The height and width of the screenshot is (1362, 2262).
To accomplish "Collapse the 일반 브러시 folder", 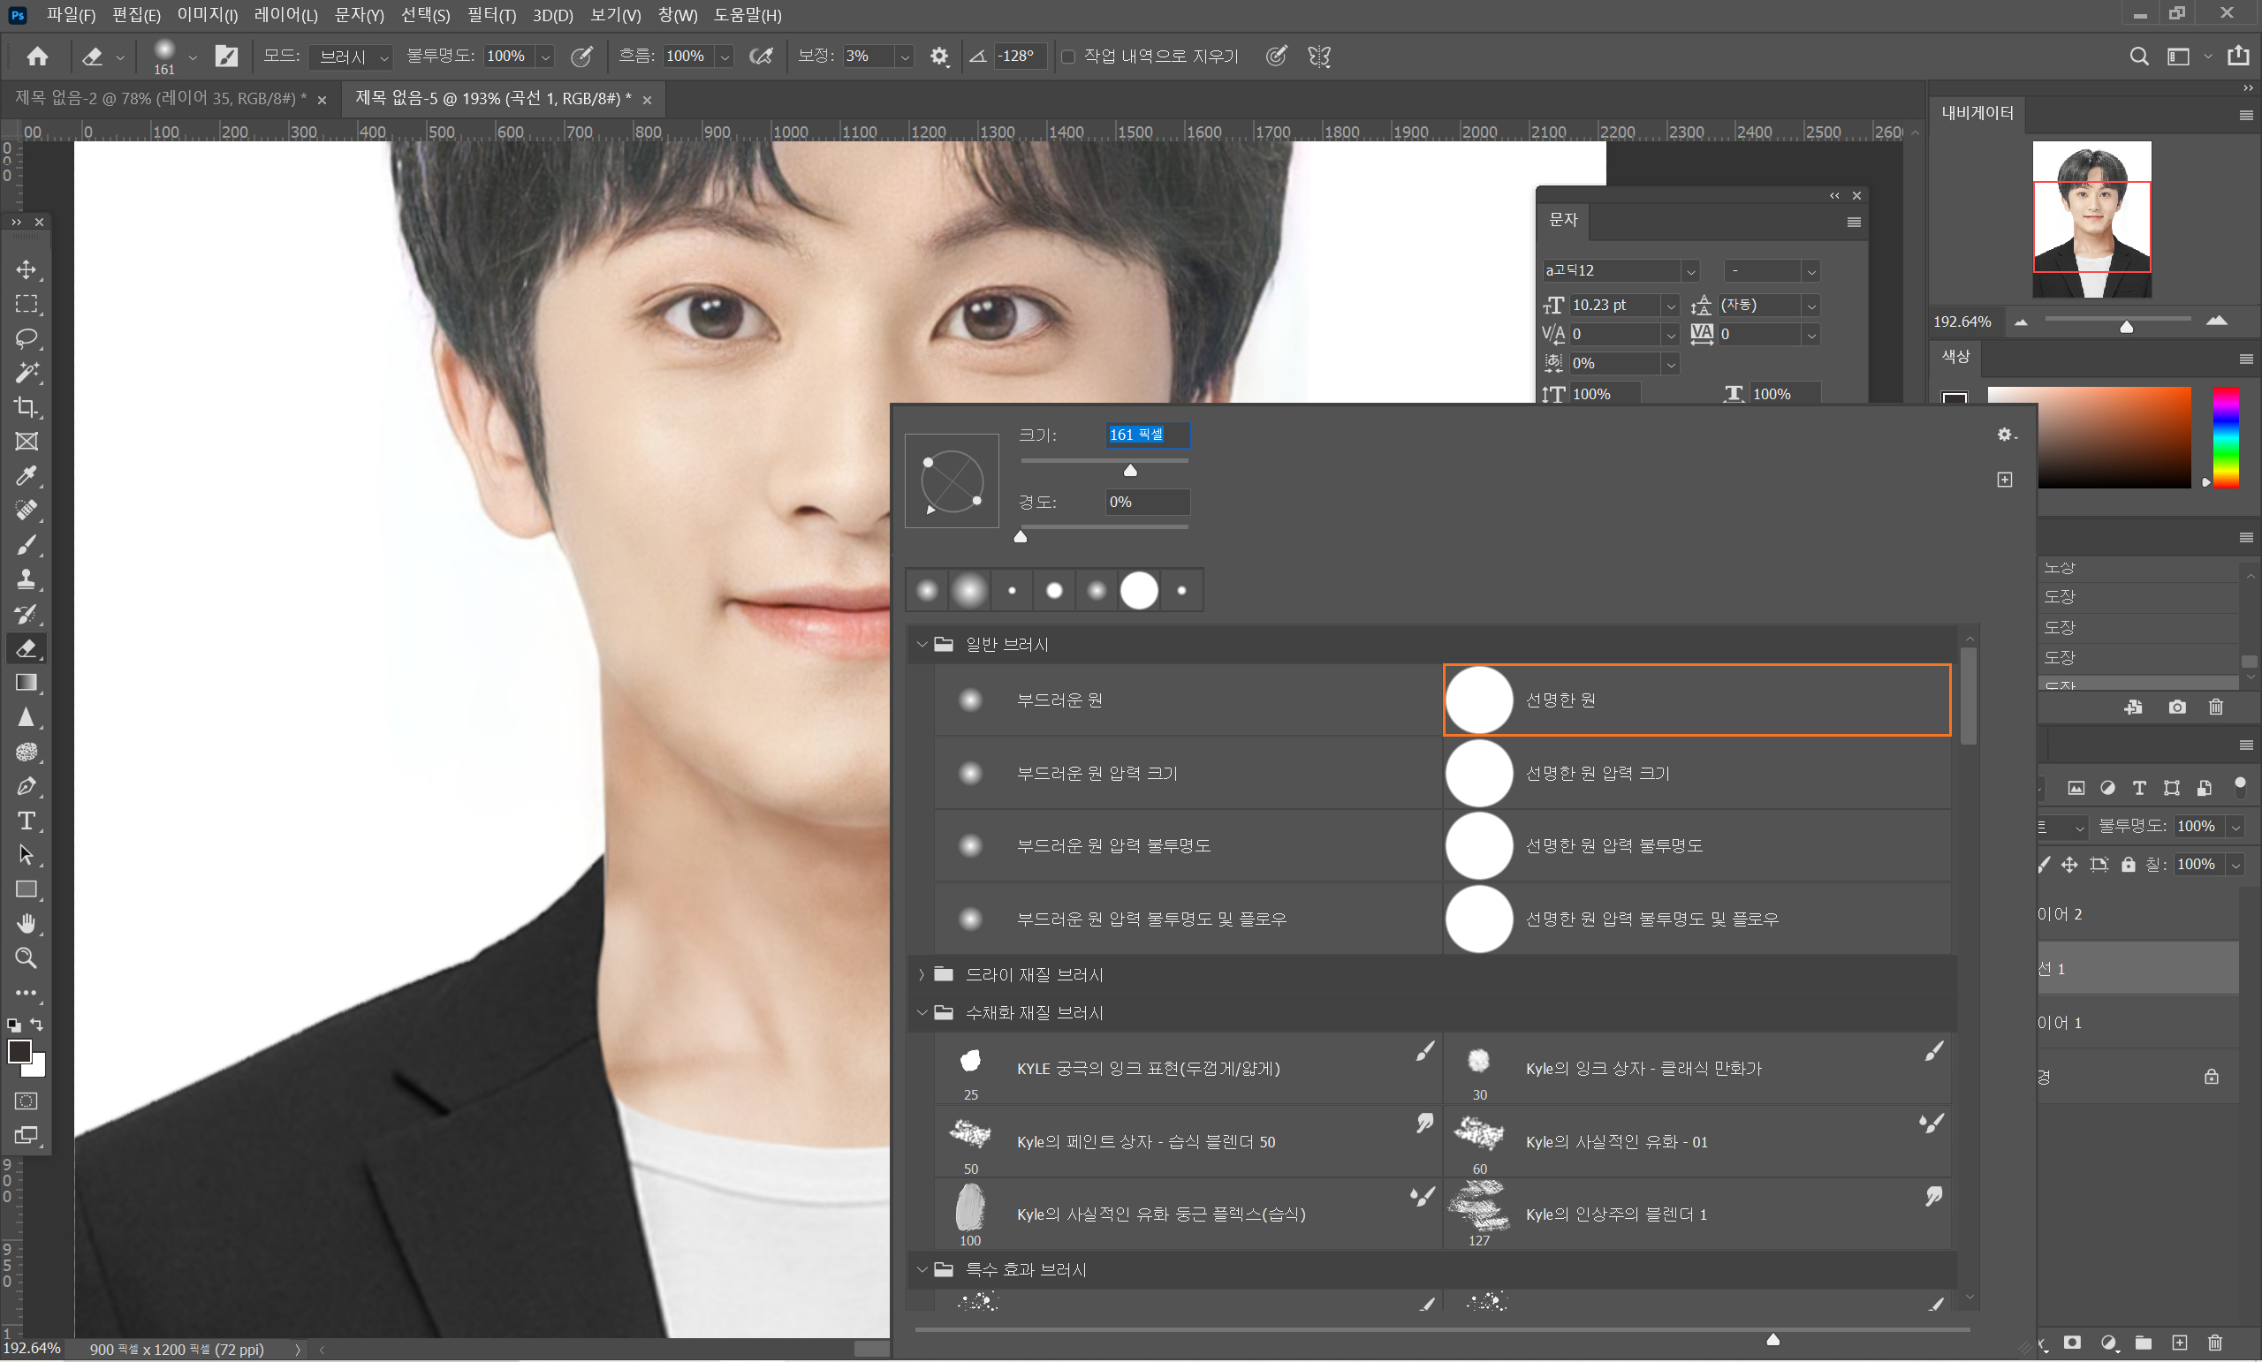I will [922, 645].
